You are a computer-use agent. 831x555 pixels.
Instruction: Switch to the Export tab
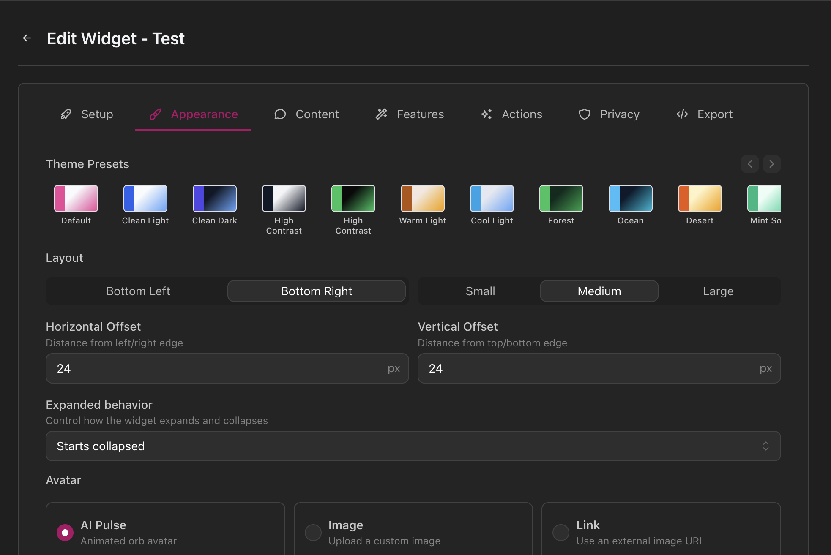click(715, 114)
